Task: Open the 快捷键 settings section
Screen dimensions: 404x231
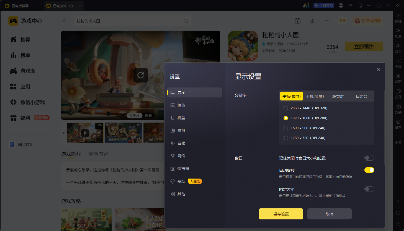Action: tap(195, 169)
